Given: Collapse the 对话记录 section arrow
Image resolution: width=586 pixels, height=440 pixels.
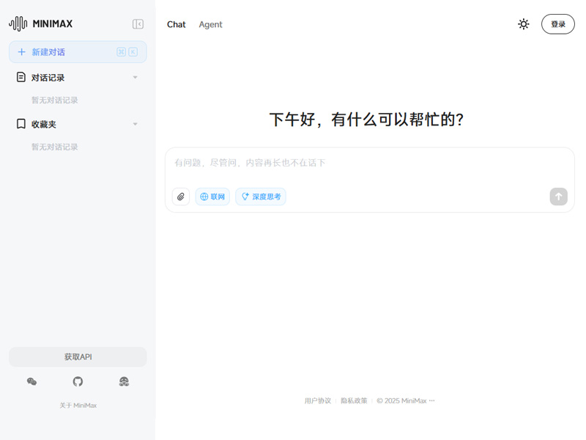Looking at the screenshot, I should click(x=135, y=78).
